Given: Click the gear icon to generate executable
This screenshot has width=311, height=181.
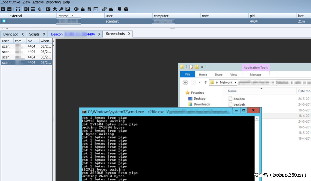Looking at the screenshot, I should 76,9.
